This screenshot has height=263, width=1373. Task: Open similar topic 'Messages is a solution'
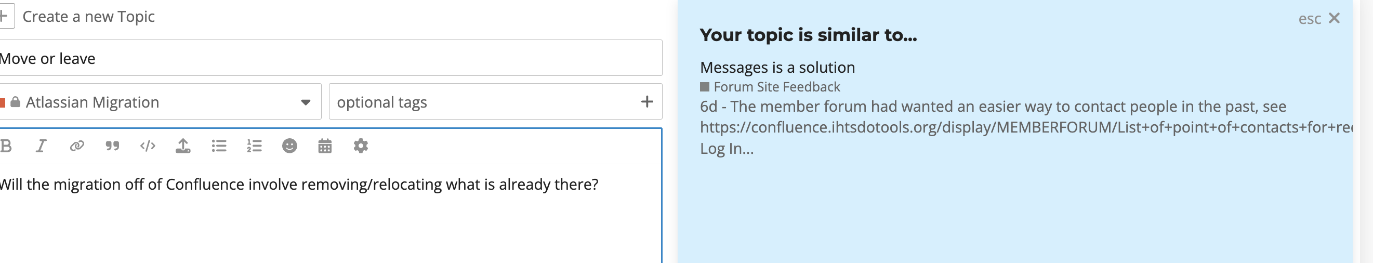click(777, 67)
